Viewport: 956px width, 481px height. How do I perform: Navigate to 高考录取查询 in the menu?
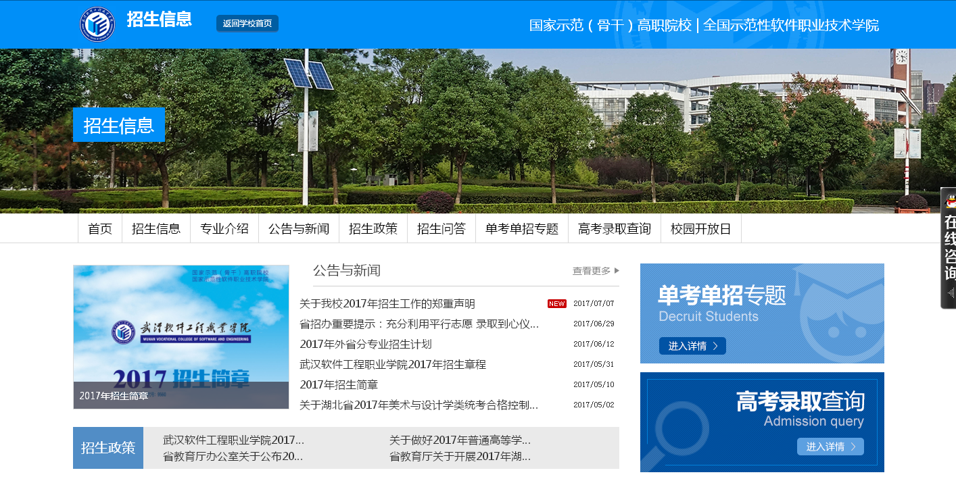pyautogui.click(x=615, y=228)
